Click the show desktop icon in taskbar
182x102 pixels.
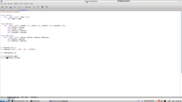139,101
